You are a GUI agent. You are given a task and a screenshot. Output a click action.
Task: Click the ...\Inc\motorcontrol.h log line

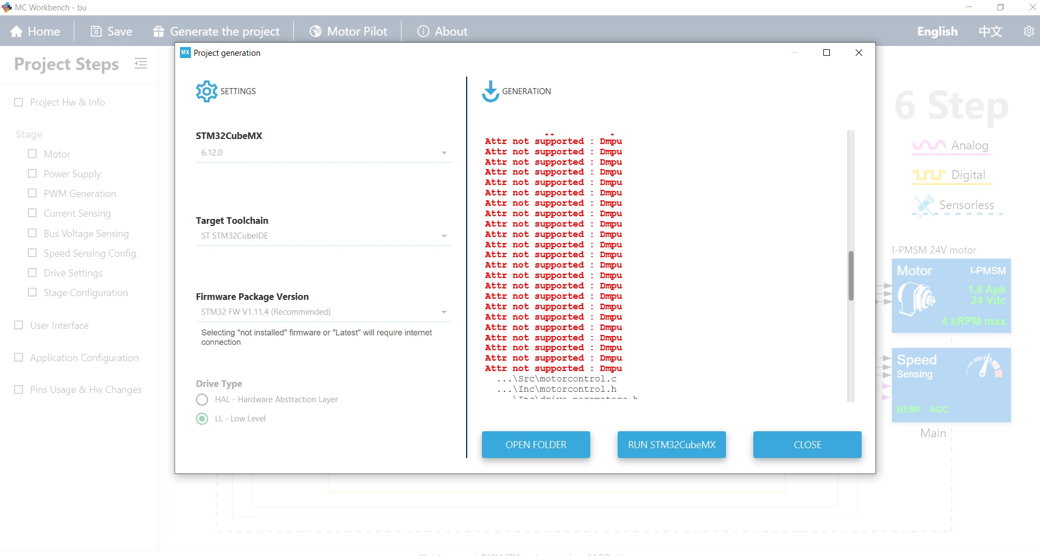pyautogui.click(x=556, y=389)
